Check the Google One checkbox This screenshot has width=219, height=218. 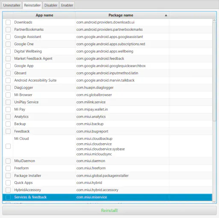(x=8, y=44)
